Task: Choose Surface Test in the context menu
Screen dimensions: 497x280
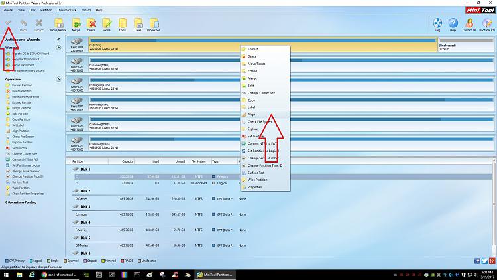Action: [x=265, y=173]
